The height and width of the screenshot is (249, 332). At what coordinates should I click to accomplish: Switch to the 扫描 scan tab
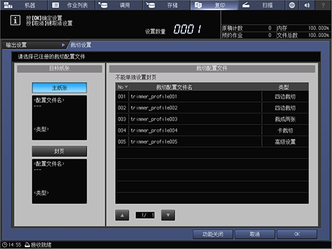(261, 5)
